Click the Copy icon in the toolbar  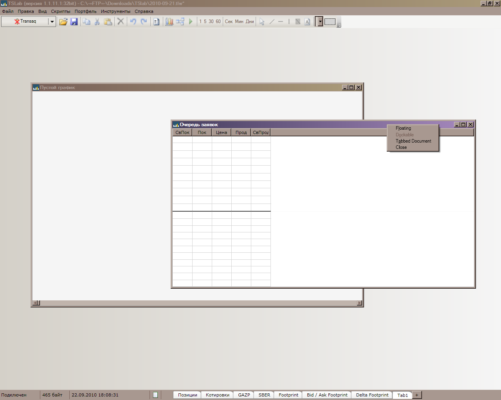[87, 21]
